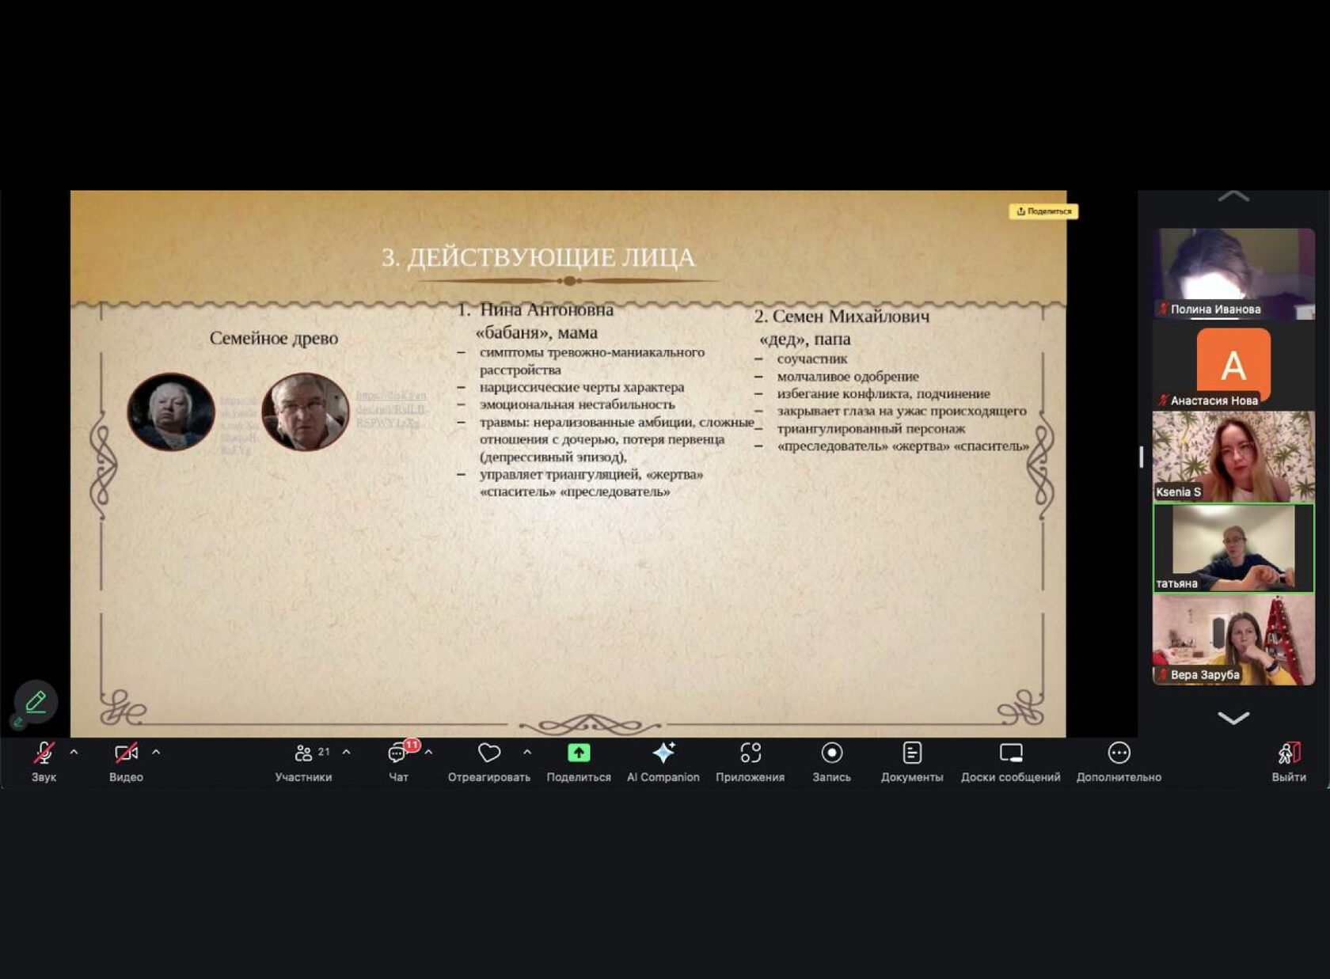This screenshot has height=979, width=1330.
Task: Expand participants options arrow
Action: tap(346, 752)
